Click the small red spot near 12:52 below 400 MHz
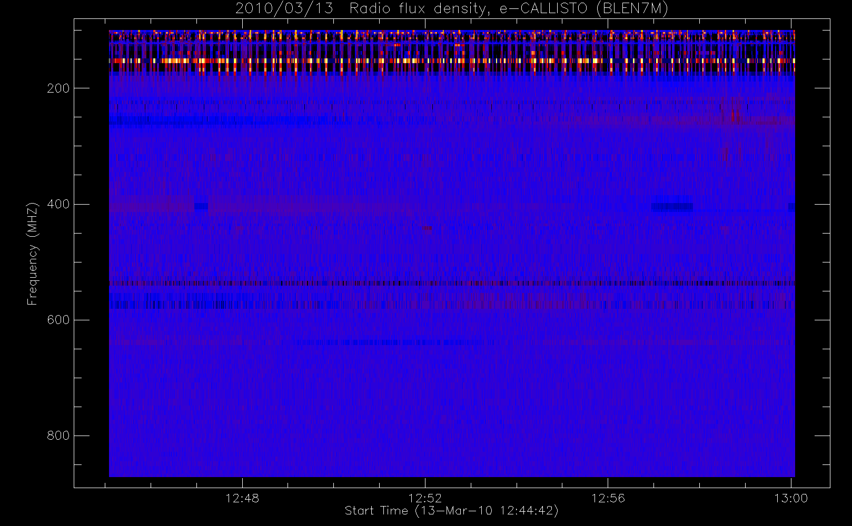 (x=427, y=229)
